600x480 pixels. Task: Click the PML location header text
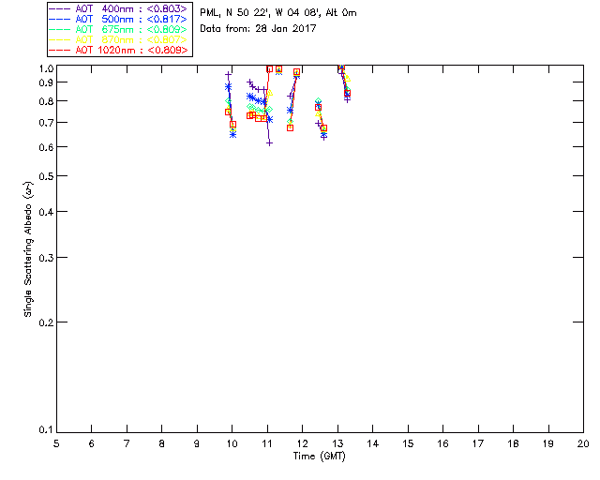[x=278, y=13]
